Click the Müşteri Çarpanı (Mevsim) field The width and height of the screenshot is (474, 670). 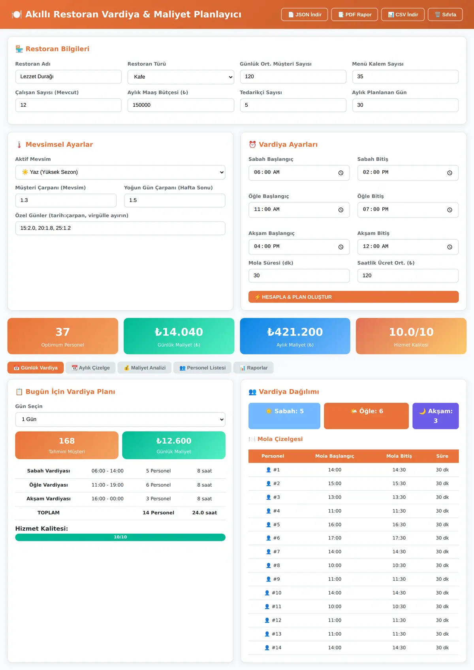pyautogui.click(x=66, y=200)
